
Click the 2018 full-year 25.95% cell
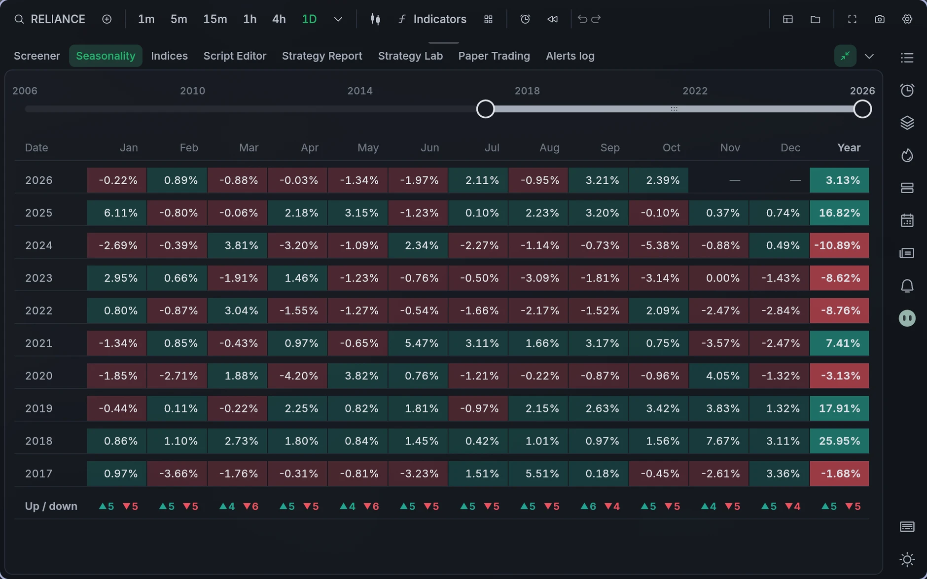(839, 441)
